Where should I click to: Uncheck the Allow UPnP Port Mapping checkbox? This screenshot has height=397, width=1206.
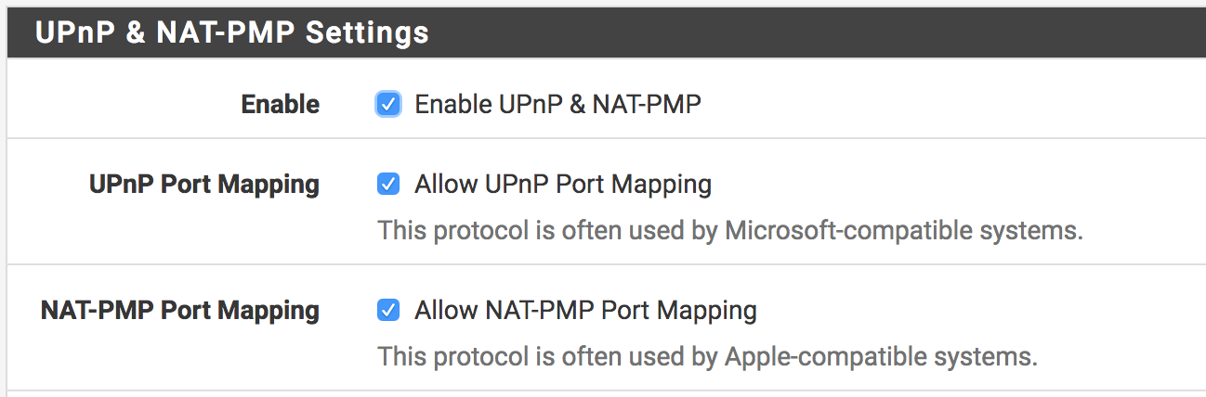(388, 185)
